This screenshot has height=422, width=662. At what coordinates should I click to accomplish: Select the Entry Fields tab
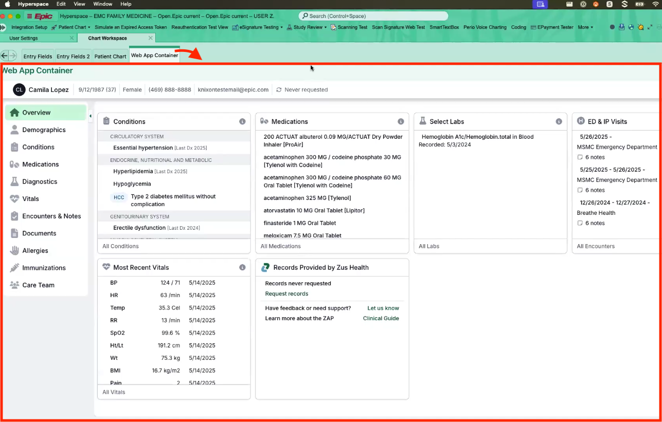38,57
